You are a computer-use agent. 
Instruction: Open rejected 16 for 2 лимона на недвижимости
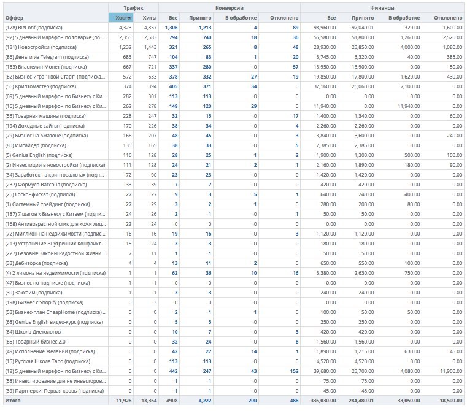[295, 273]
